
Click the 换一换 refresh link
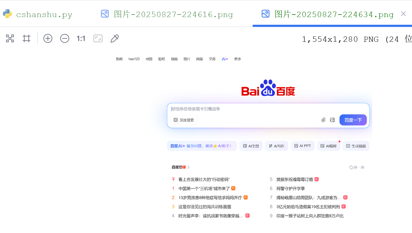[357, 167]
